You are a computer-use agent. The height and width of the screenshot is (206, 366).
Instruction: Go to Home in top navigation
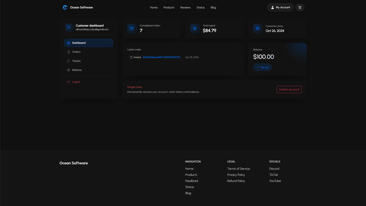pos(154,7)
